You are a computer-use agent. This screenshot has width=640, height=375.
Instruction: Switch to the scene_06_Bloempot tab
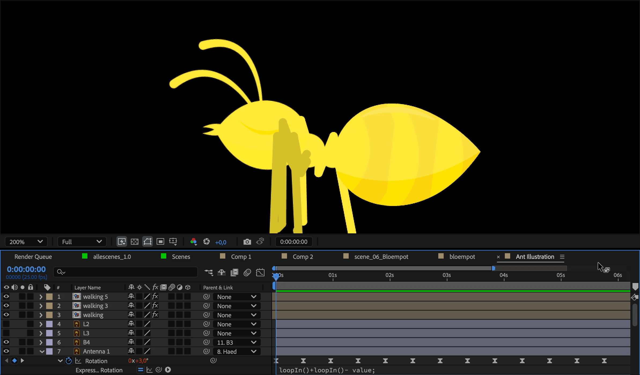click(x=381, y=257)
